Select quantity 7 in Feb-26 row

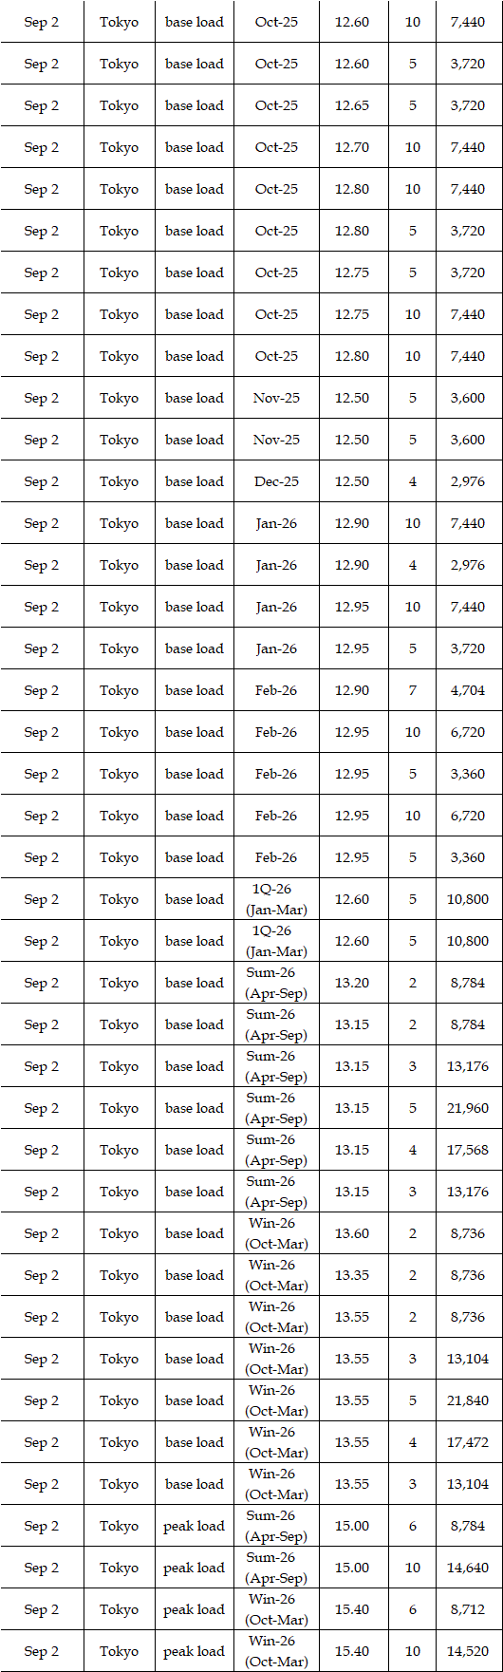[413, 690]
